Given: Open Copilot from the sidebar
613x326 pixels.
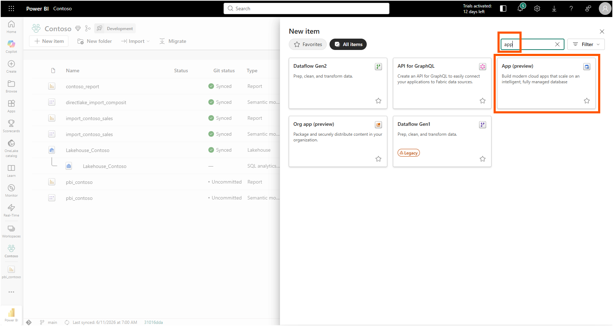Looking at the screenshot, I should (11, 46).
